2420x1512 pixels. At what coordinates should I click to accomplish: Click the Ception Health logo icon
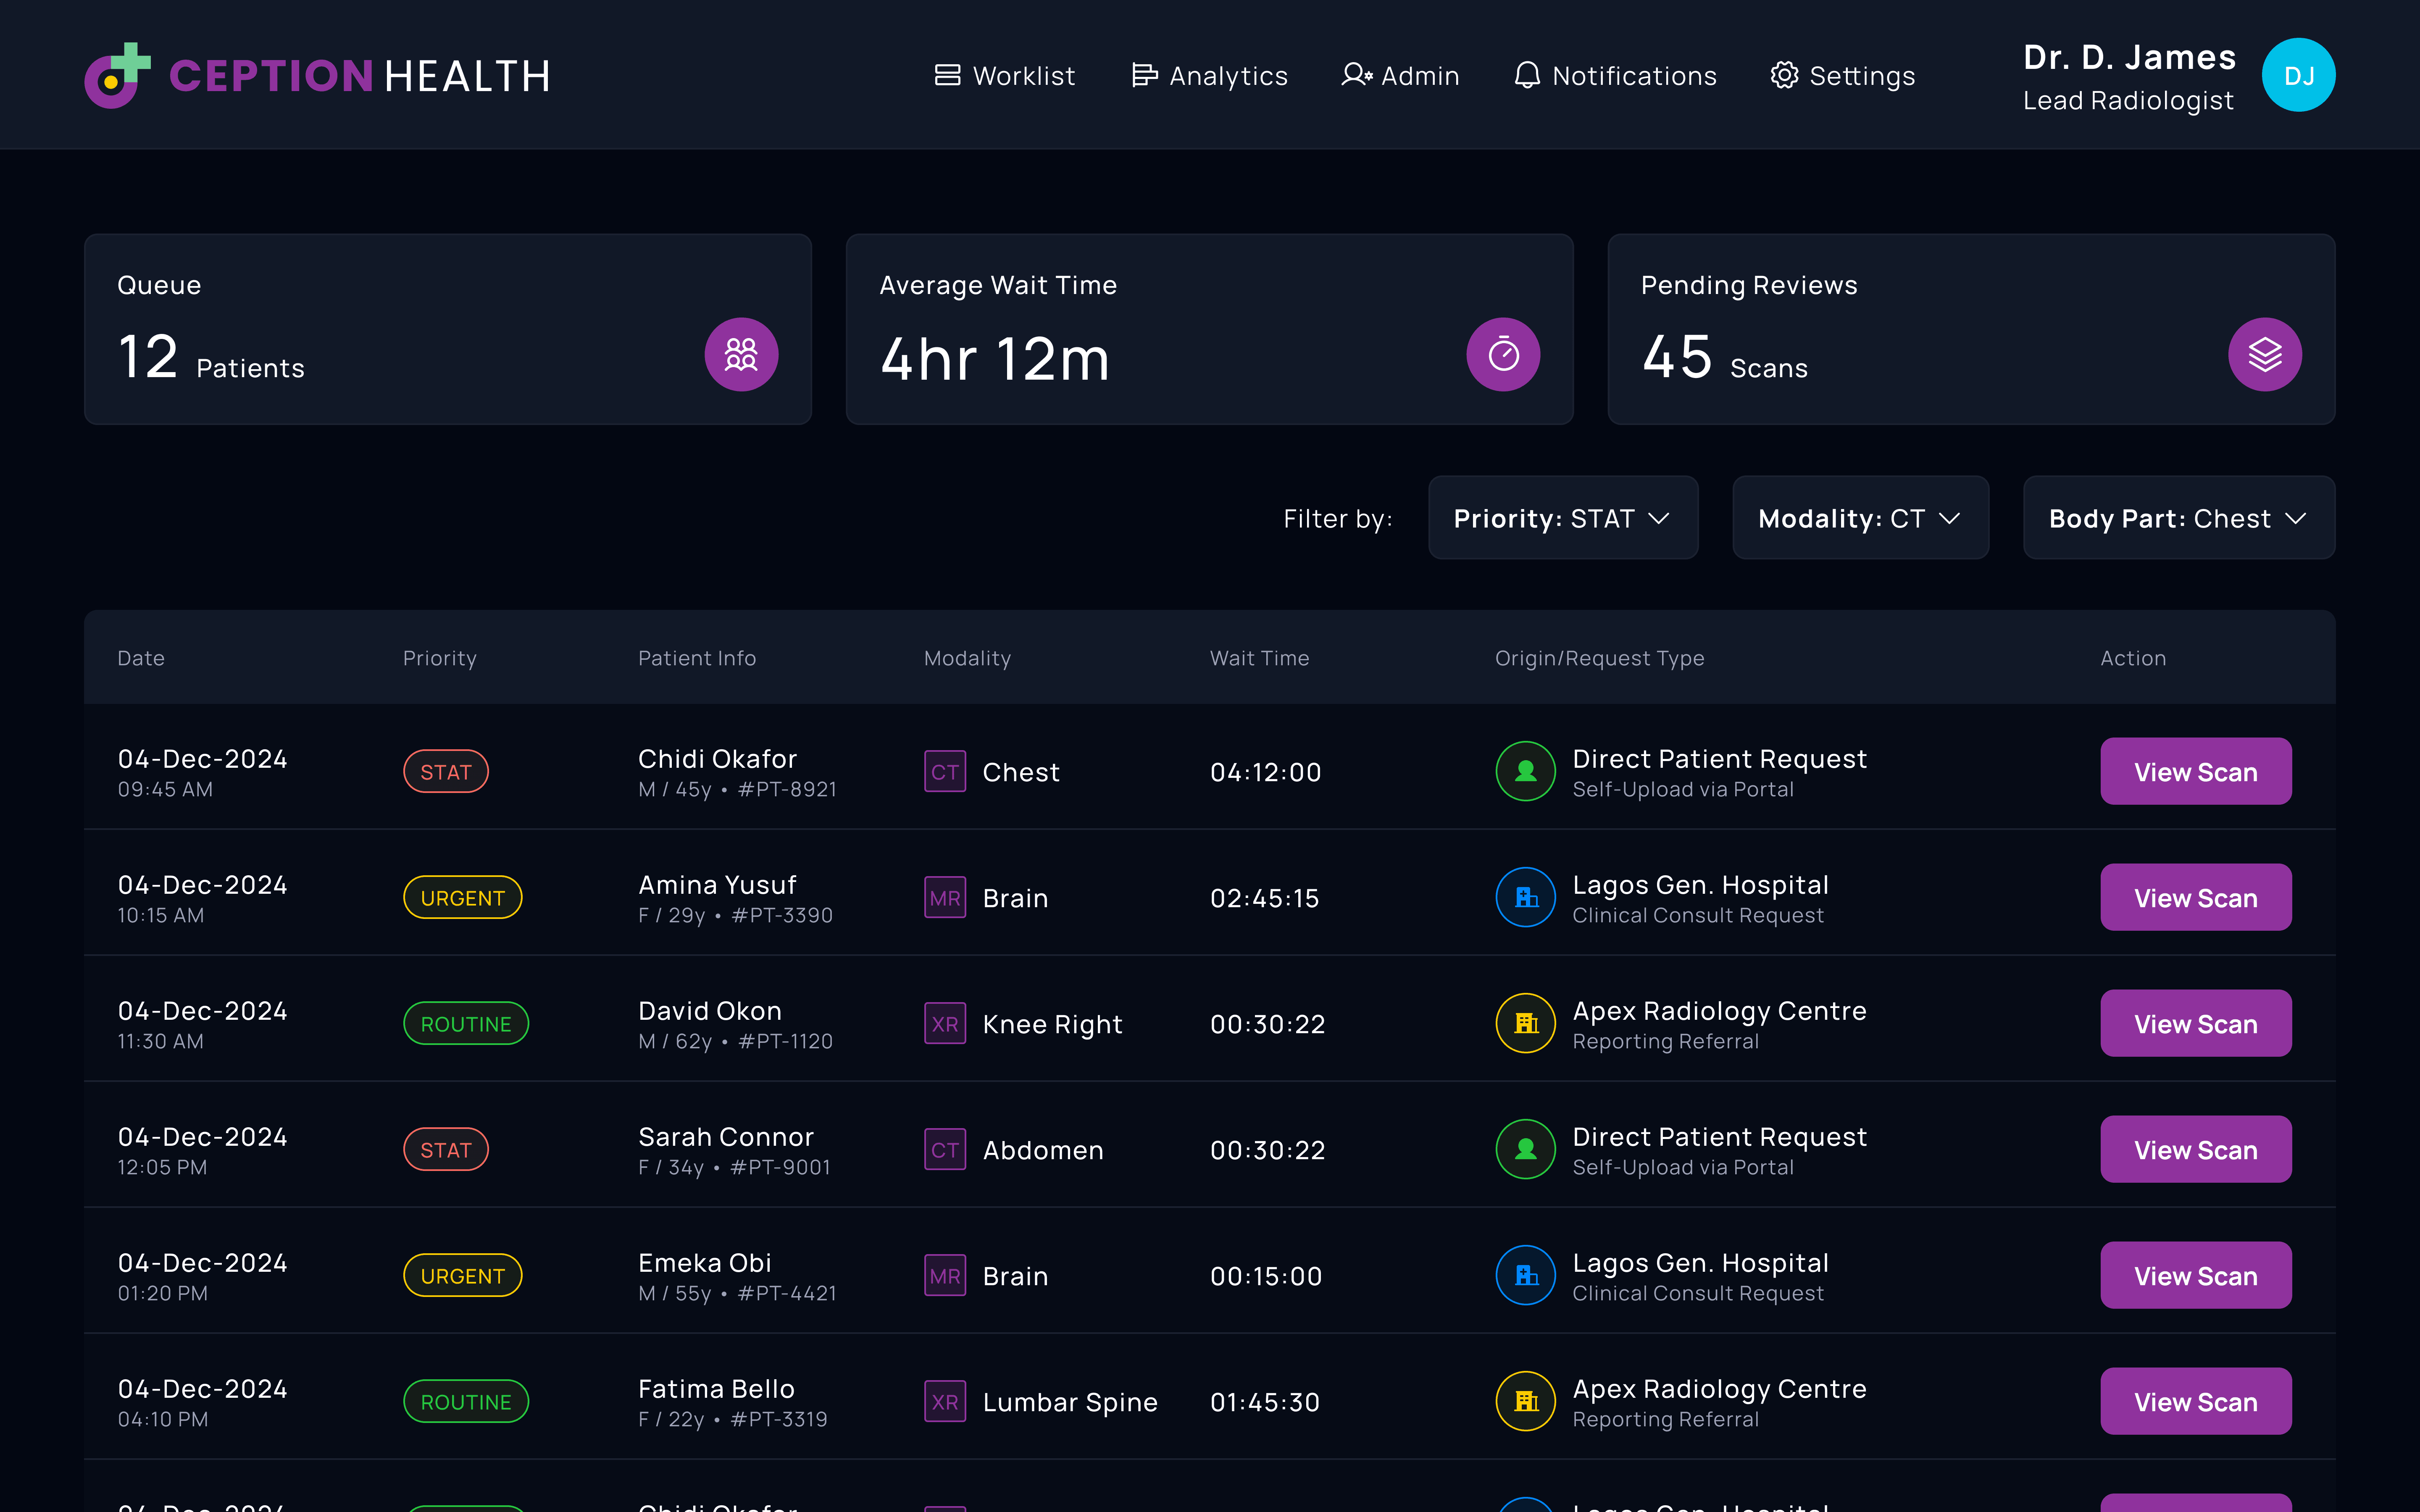tap(117, 76)
